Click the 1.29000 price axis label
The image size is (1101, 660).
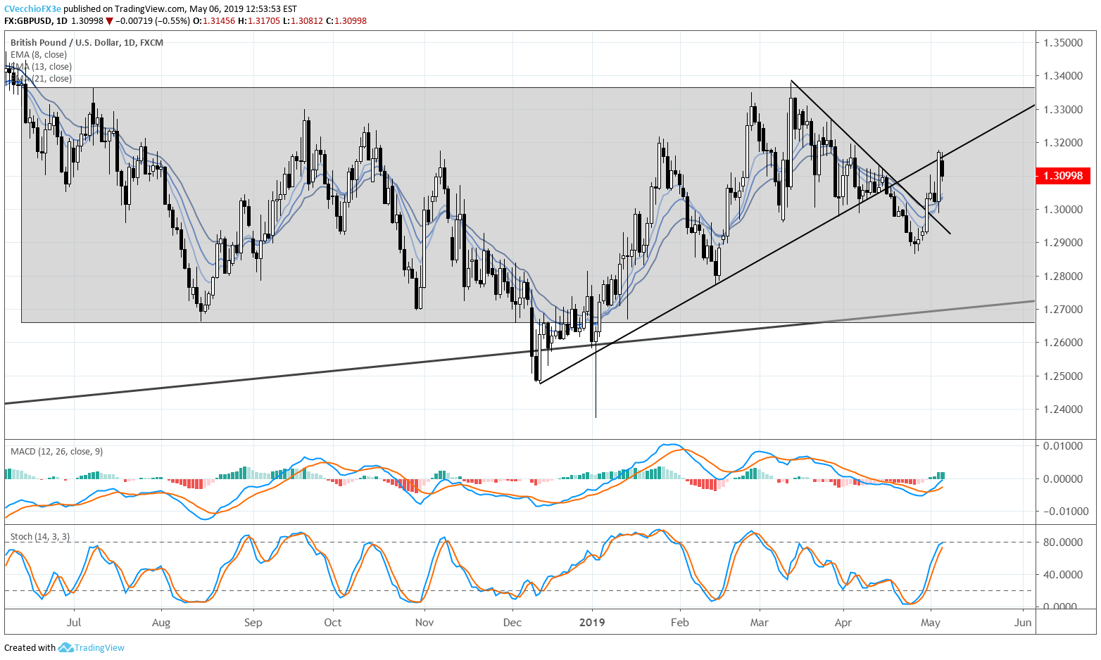[x=1063, y=243]
